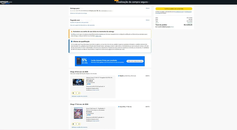Click the Prime badge under the GTA VI price

tap(89, 115)
